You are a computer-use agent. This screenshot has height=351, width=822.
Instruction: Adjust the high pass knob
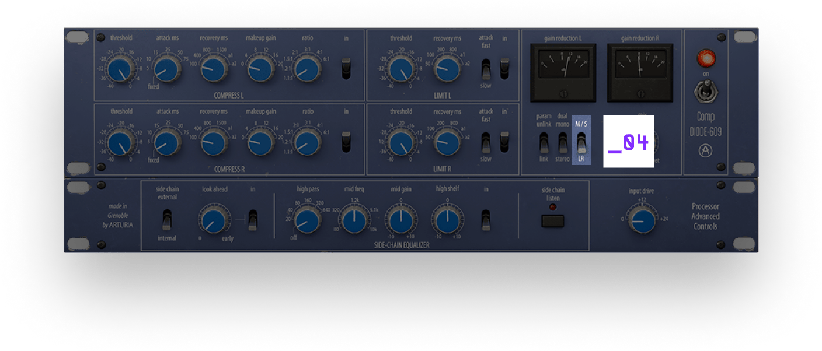[x=307, y=220]
